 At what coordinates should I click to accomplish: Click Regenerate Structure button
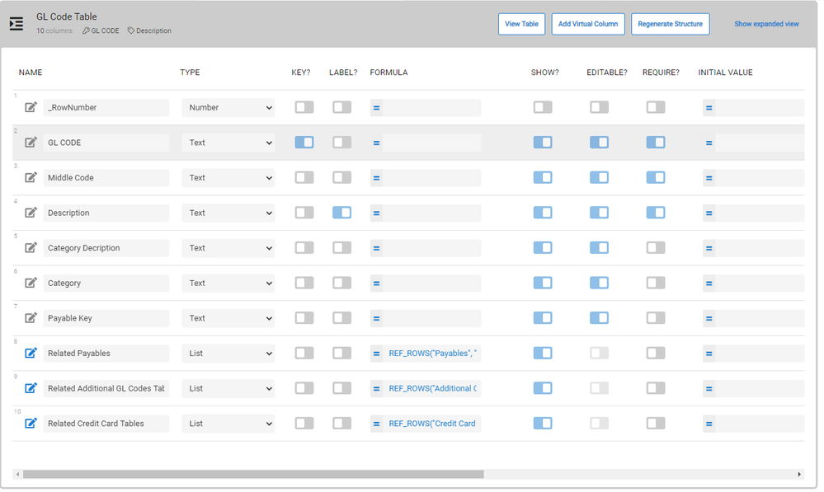pos(671,24)
